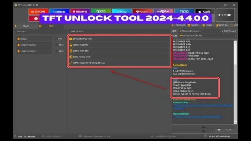This screenshot has height=141, width=251.
Task: Open the TECNO brand section
Action: (x=184, y=11)
